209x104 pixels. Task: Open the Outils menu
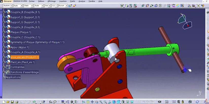(73, 1)
